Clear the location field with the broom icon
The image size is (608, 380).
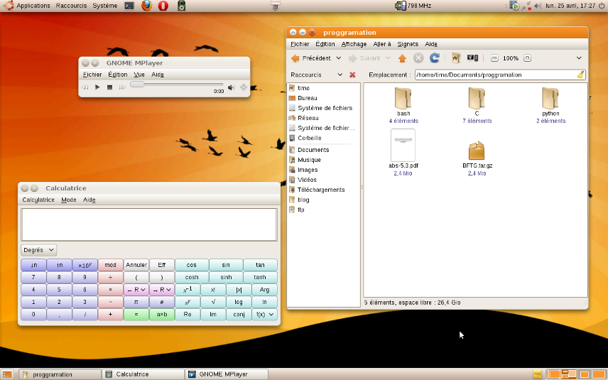[580, 75]
